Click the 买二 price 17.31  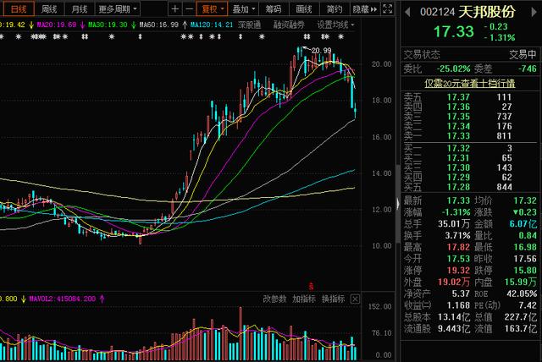coord(458,158)
